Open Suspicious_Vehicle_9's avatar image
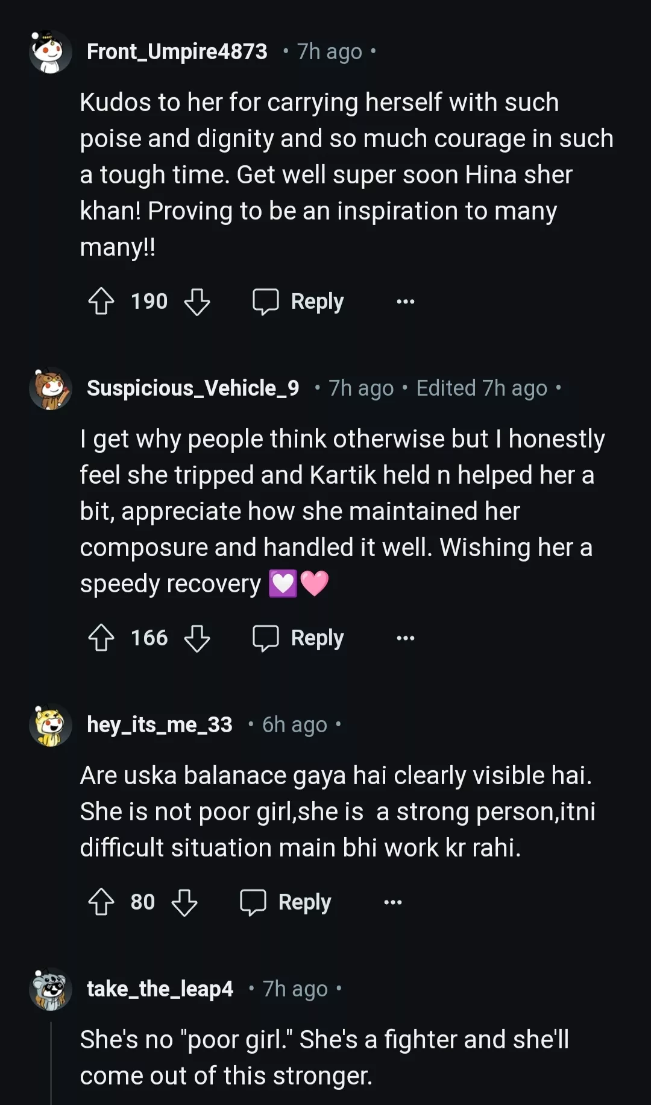This screenshot has width=651, height=1105. 51,388
